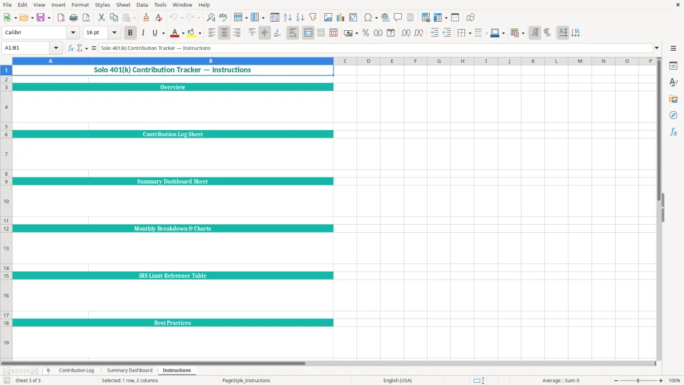Open sidebar Gallery panel icon
Viewport: 684px width, 385px height.
[673, 99]
